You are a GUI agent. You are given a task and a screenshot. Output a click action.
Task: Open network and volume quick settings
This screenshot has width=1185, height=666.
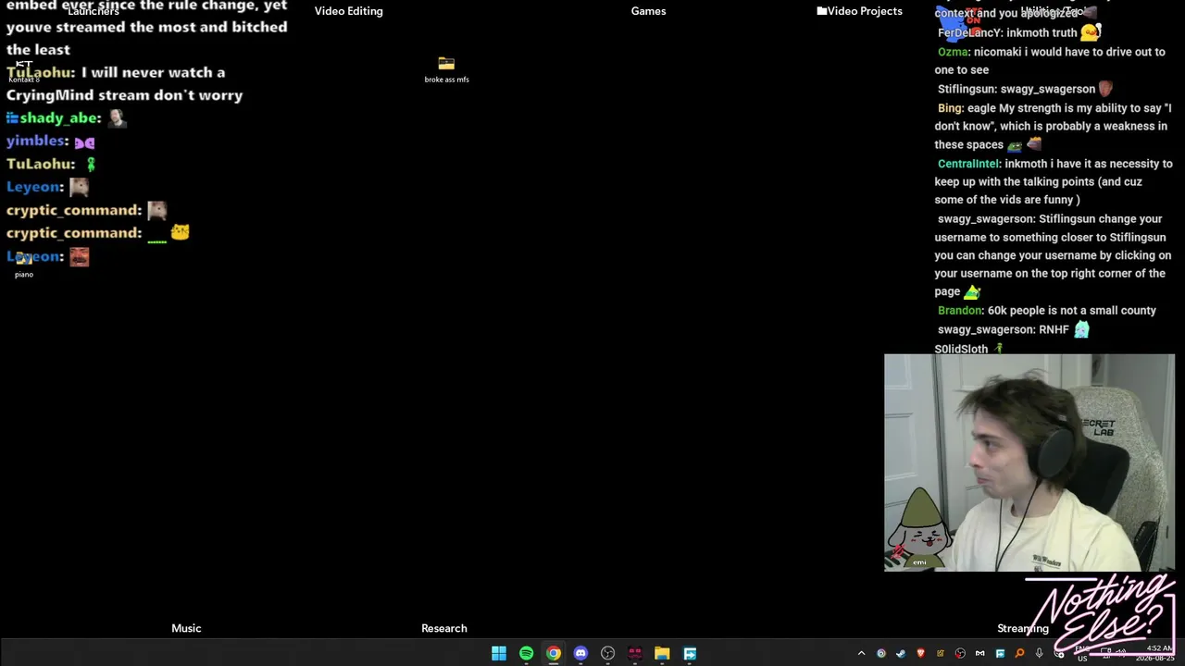tap(1113, 651)
